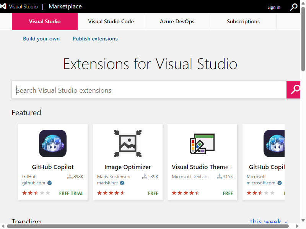Open GitHub Copilot robot icon by GitHub

(53, 144)
